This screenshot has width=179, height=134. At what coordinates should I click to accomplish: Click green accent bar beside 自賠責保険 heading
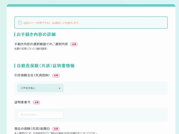(x=15, y=66)
